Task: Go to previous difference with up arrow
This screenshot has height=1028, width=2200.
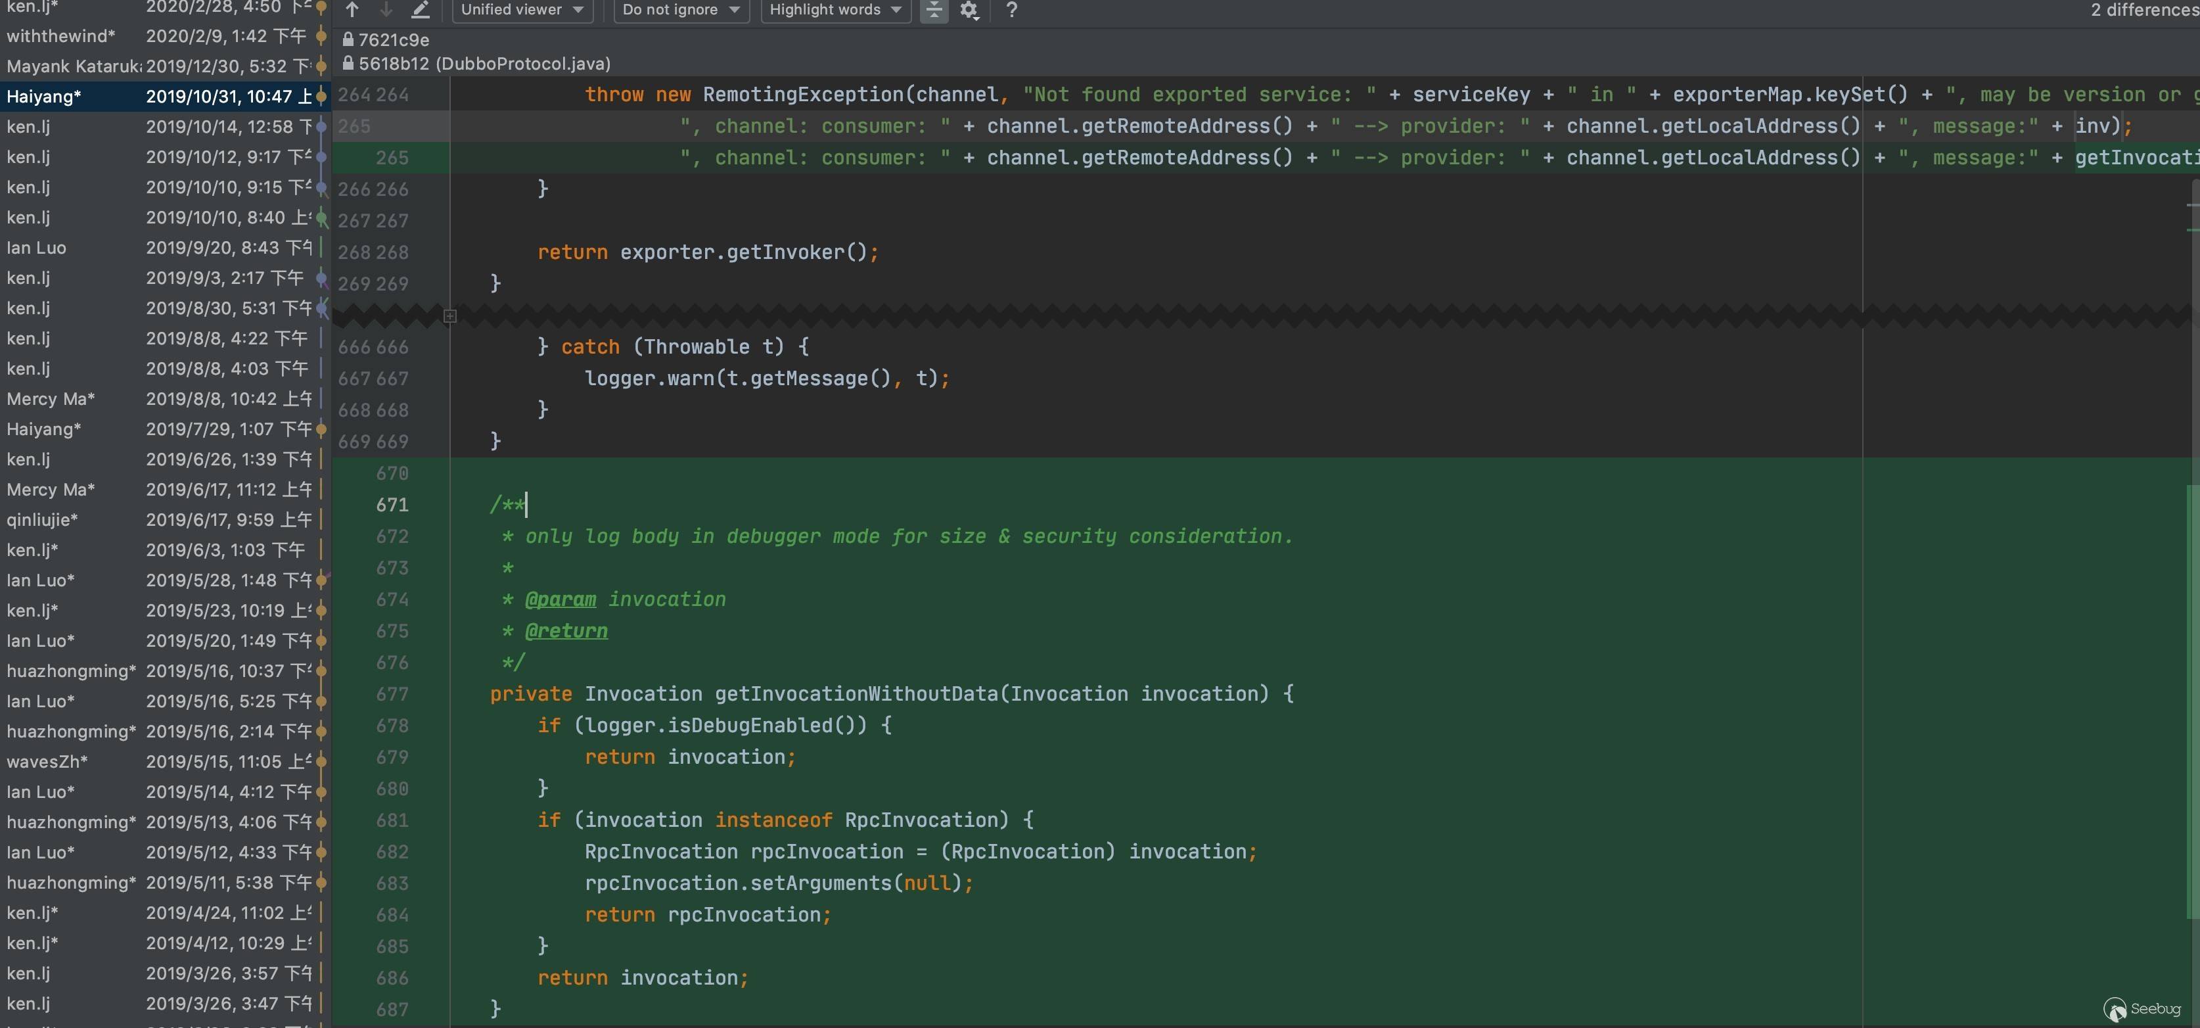Action: point(352,9)
